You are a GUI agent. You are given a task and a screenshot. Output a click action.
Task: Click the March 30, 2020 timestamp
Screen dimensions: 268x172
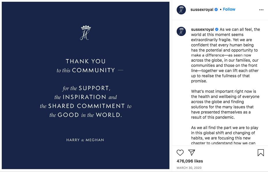pyautogui.click(x=189, y=168)
